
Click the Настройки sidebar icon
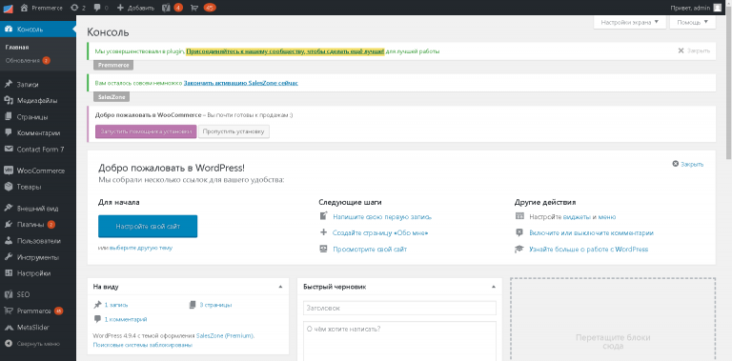coord(8,273)
